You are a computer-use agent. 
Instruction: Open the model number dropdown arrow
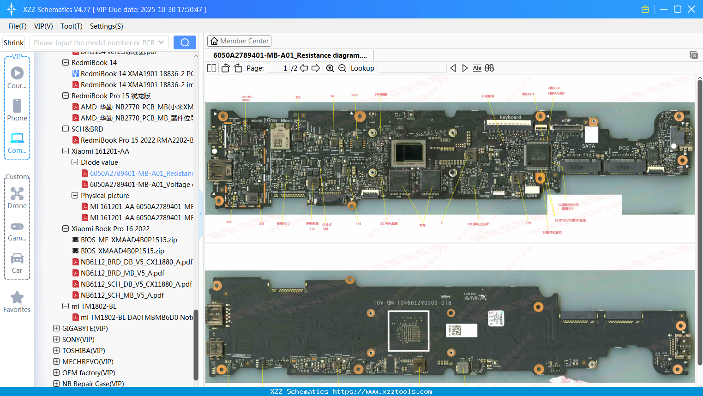click(x=161, y=42)
